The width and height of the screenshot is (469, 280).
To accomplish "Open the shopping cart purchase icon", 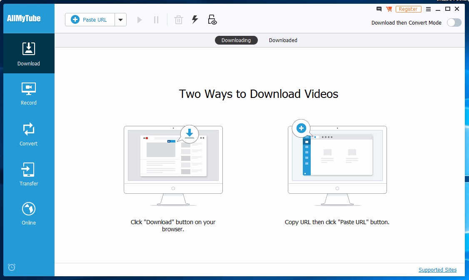I will coord(389,9).
